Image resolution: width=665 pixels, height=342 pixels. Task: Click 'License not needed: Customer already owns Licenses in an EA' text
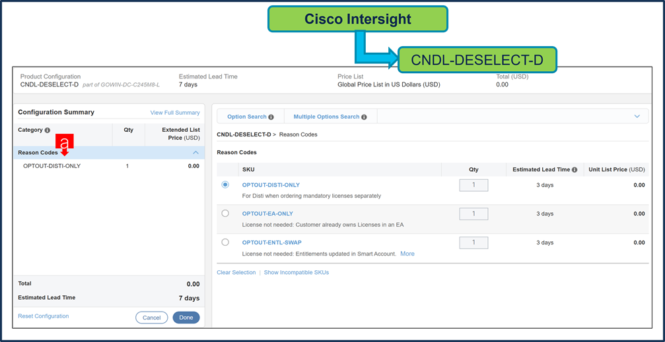[x=323, y=225]
